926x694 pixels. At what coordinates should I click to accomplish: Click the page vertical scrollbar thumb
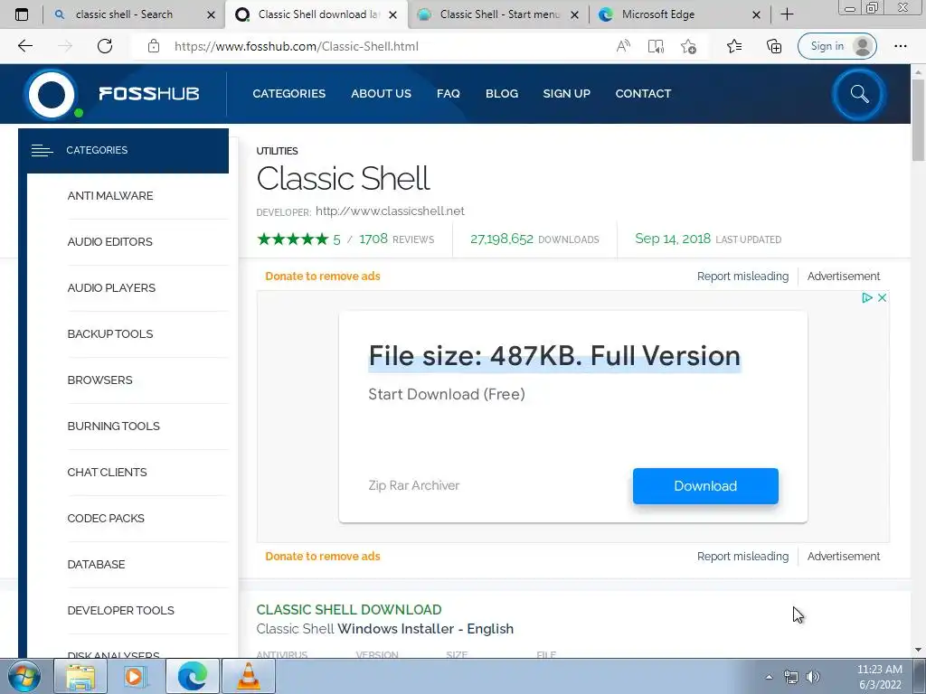[x=918, y=119]
